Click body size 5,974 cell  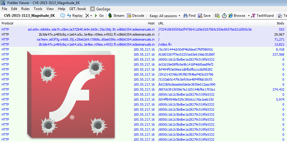pos(280,99)
